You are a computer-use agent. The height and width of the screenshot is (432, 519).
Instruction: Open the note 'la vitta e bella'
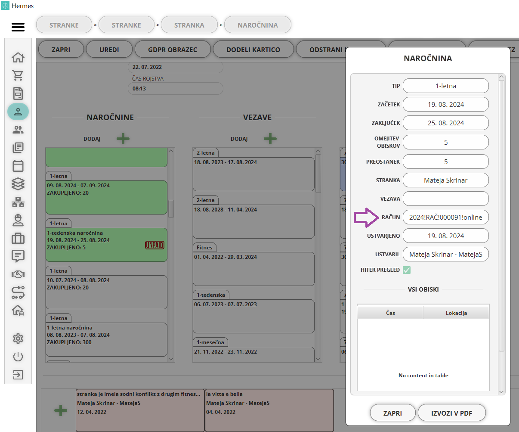[x=269, y=410]
